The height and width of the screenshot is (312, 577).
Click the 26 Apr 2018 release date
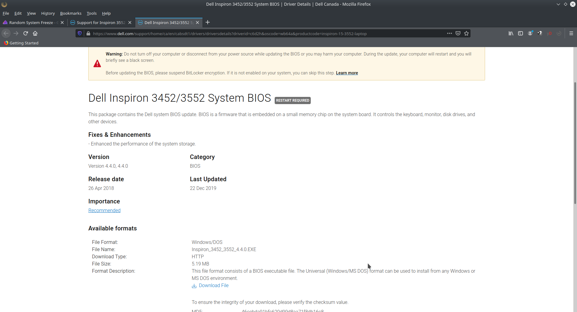click(101, 188)
